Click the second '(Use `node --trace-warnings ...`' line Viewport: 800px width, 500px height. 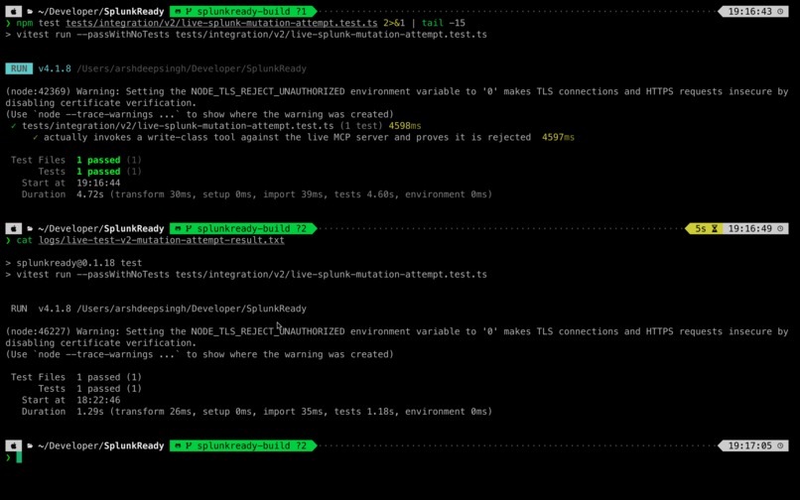200,354
